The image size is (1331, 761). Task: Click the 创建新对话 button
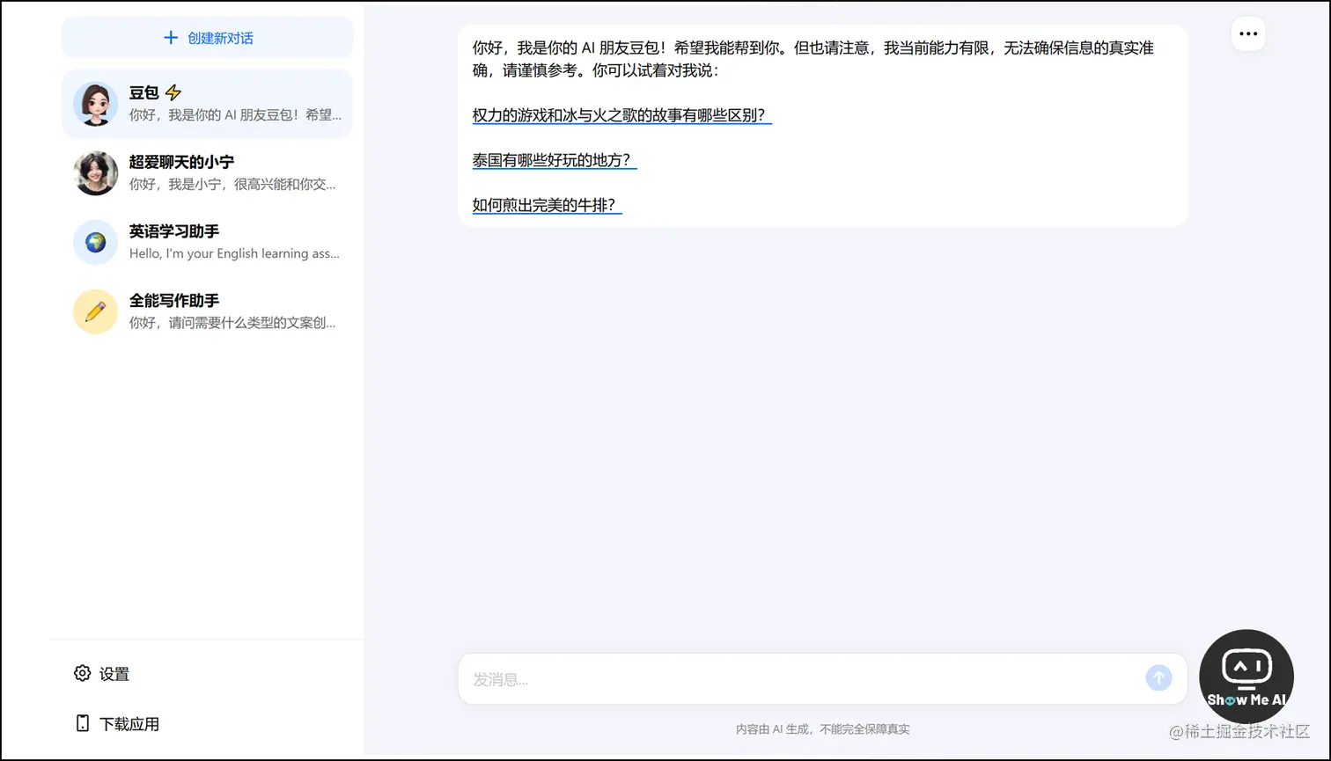(207, 38)
